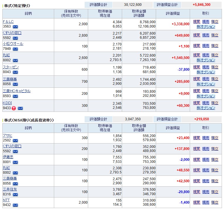Click the mail icon beside 三井住友 8316

(15, 194)
